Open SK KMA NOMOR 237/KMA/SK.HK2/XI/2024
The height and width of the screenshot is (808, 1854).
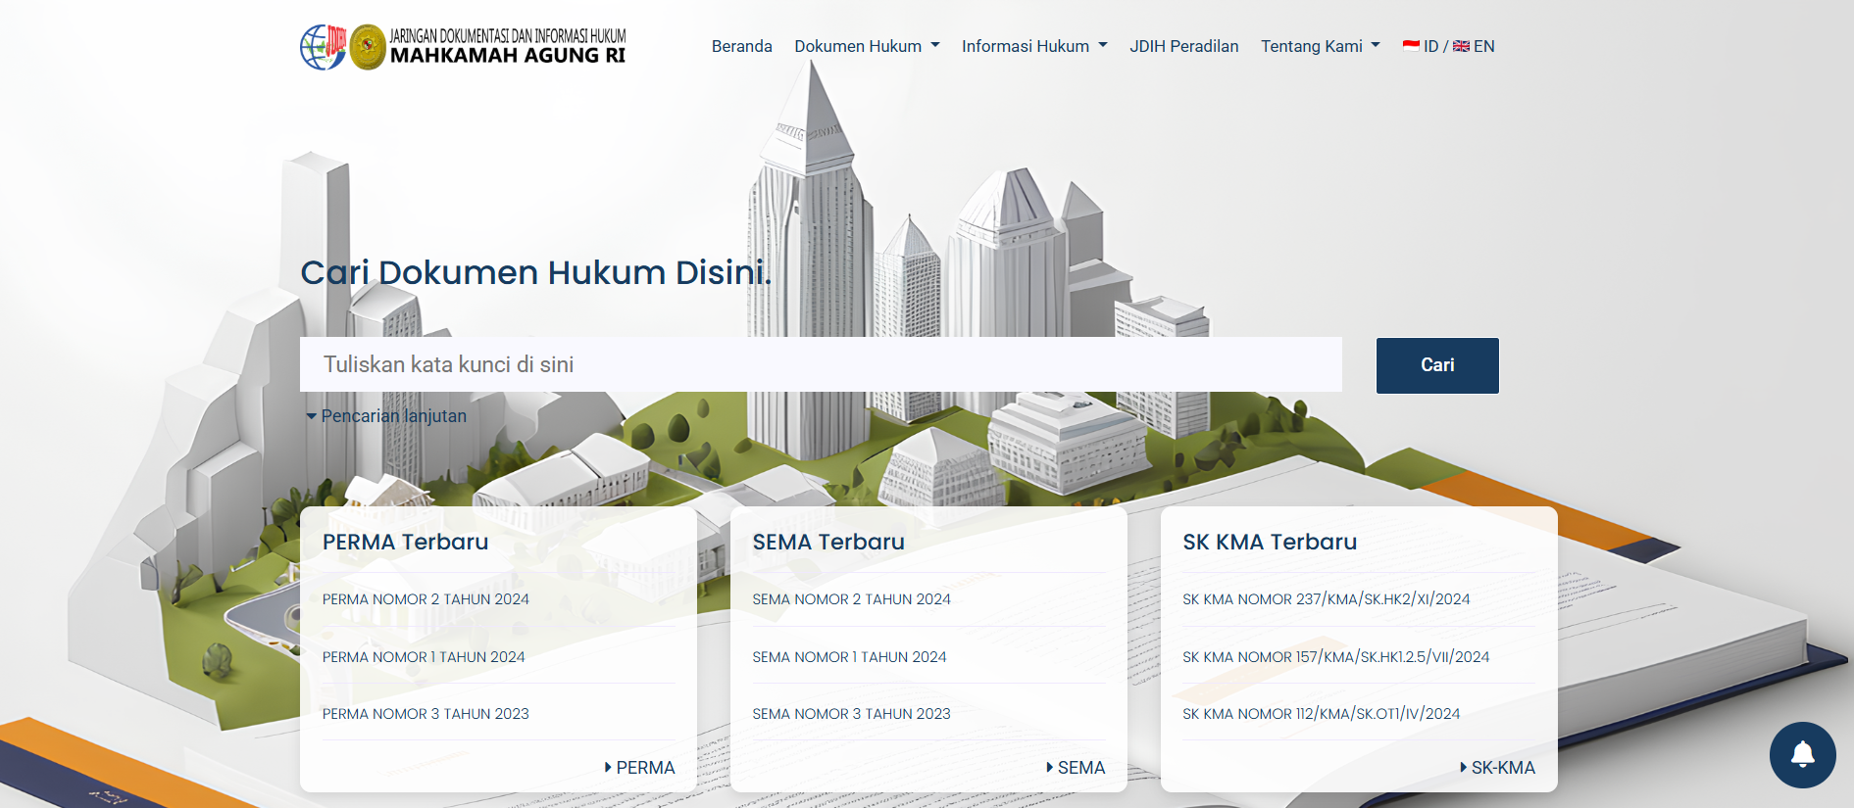point(1326,599)
